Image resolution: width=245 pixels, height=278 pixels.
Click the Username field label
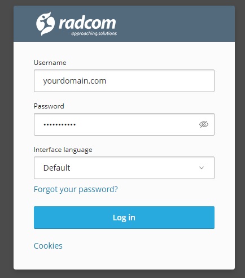point(50,63)
